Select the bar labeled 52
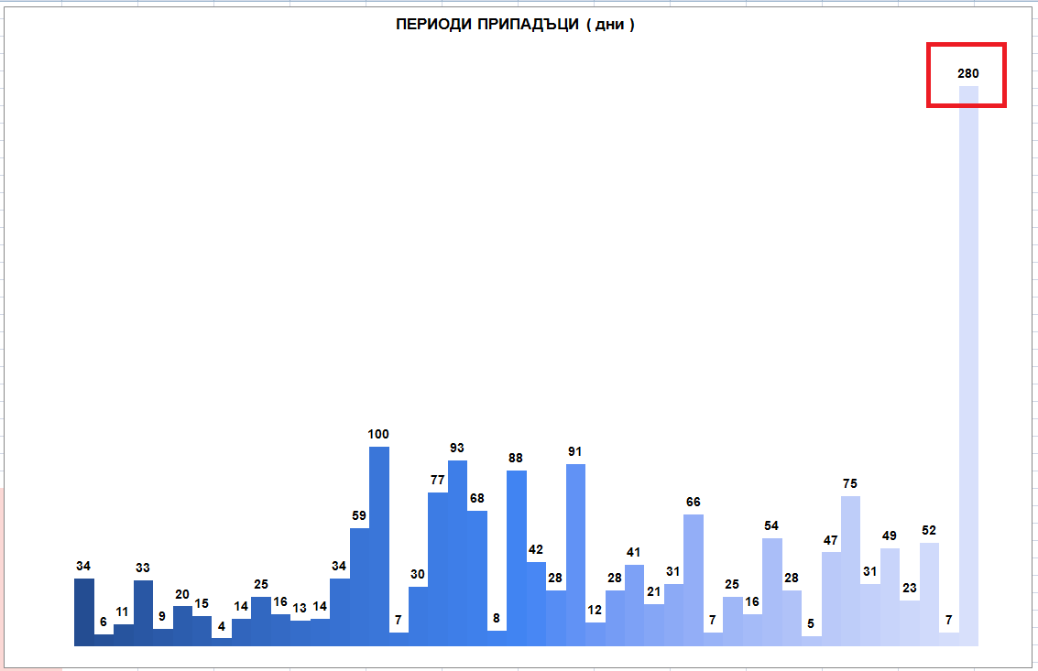The width and height of the screenshot is (1038, 671). pos(929,594)
